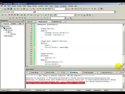
Task: Open a file using the folder icon
Action: (5, 9)
